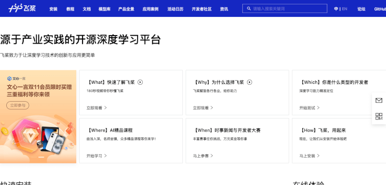Play the 【Why】为什么选择飞桨 video icon
Screen dimensions: 386x185
click(x=249, y=82)
